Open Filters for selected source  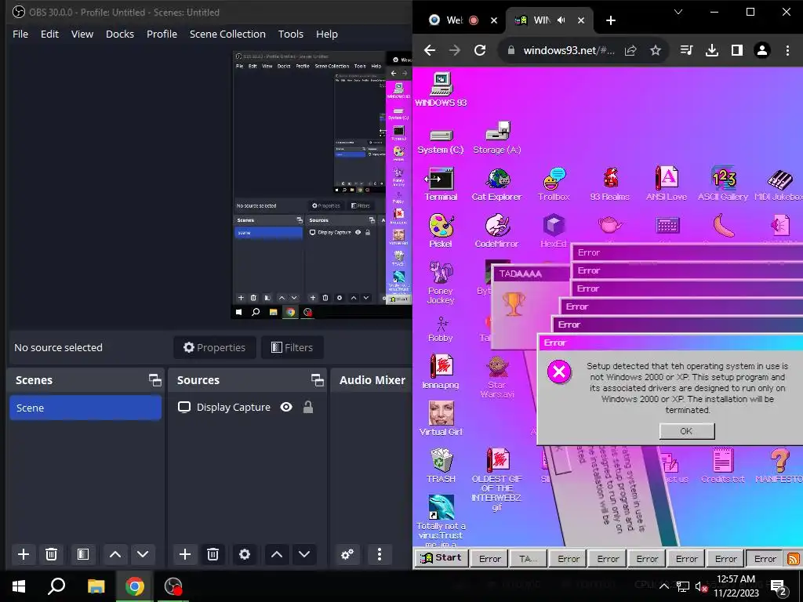coord(292,347)
